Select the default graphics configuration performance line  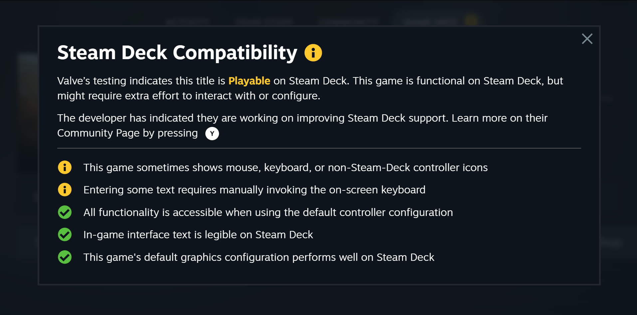coord(259,257)
